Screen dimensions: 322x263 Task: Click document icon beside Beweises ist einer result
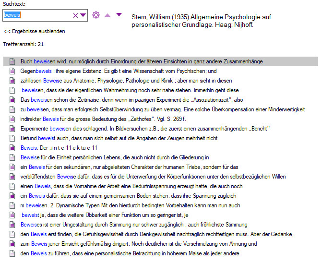(x=12, y=225)
